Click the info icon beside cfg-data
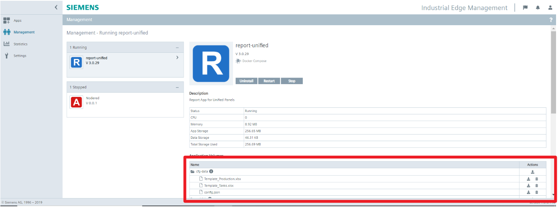The image size is (558, 207). click(211, 171)
